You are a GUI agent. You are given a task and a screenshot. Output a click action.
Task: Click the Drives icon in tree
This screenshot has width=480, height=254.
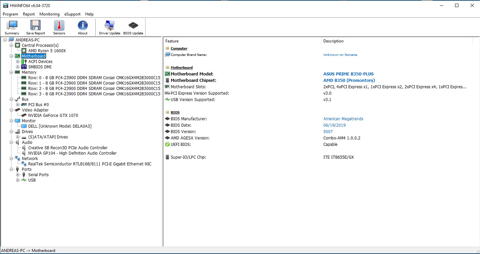[18, 131]
